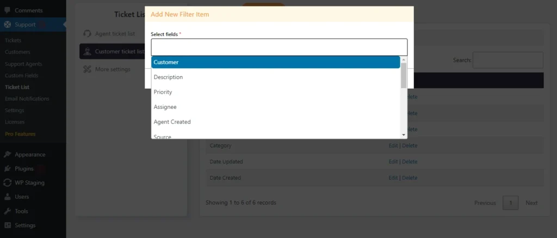Select Customer from the field dropdown

(276, 62)
